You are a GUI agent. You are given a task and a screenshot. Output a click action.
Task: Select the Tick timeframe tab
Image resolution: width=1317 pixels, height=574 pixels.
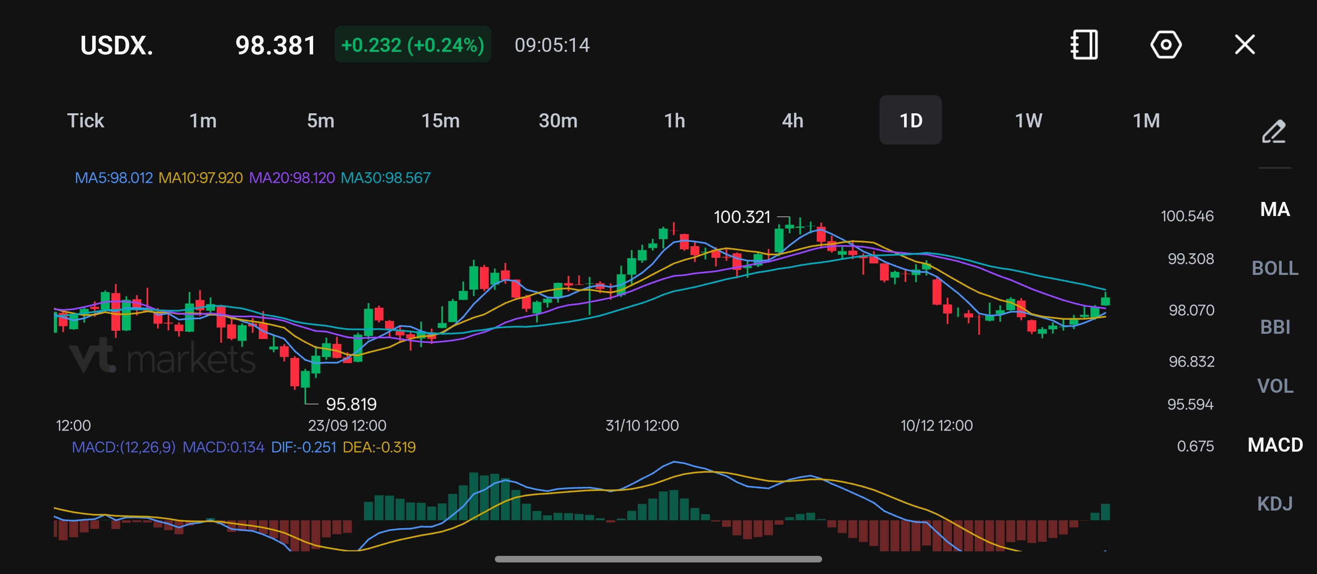pos(86,121)
